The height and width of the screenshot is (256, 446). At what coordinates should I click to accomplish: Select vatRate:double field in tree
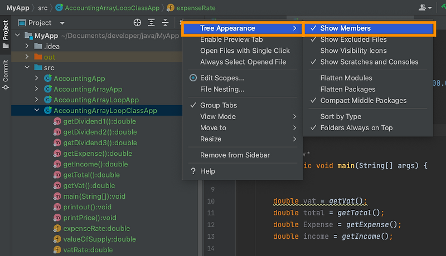click(88, 250)
